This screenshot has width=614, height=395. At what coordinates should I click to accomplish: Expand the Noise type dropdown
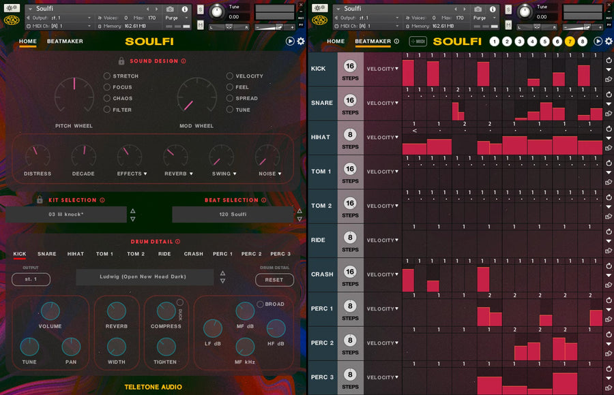(x=269, y=174)
